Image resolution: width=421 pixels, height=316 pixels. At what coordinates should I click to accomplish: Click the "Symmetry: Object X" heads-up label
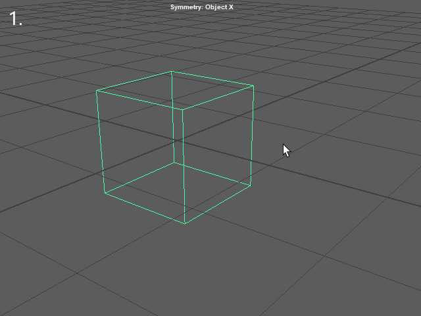(201, 7)
